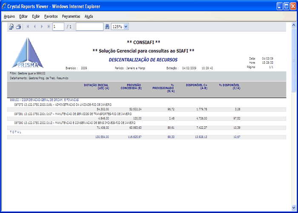Click the search text input field
298x213 pixels.
tap(89, 27)
